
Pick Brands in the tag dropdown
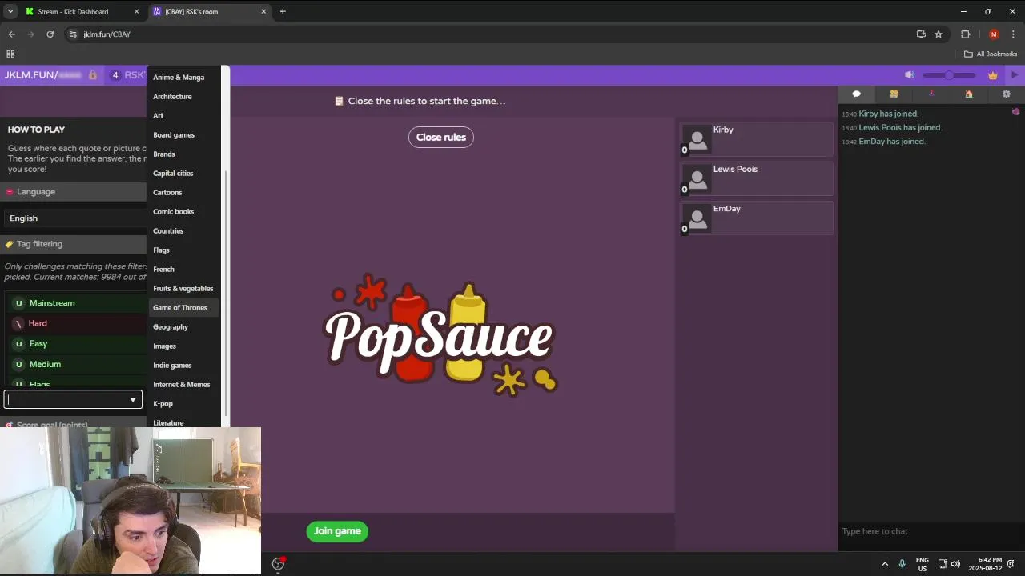point(183,154)
